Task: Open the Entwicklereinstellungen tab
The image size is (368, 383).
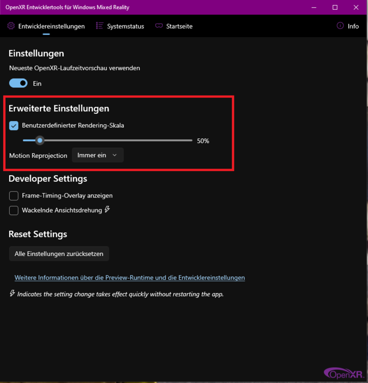Action: pyautogui.click(x=46, y=26)
